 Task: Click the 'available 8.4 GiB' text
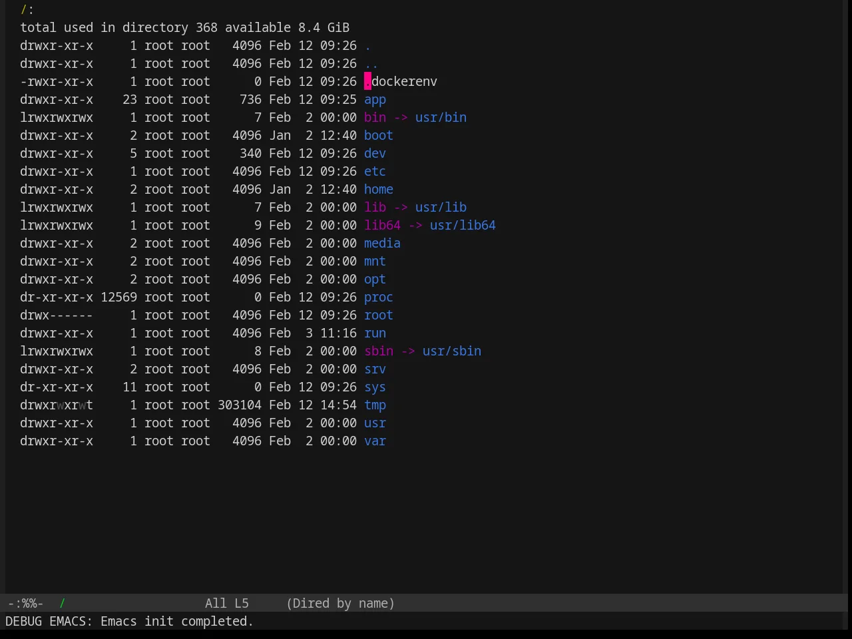pos(287,28)
